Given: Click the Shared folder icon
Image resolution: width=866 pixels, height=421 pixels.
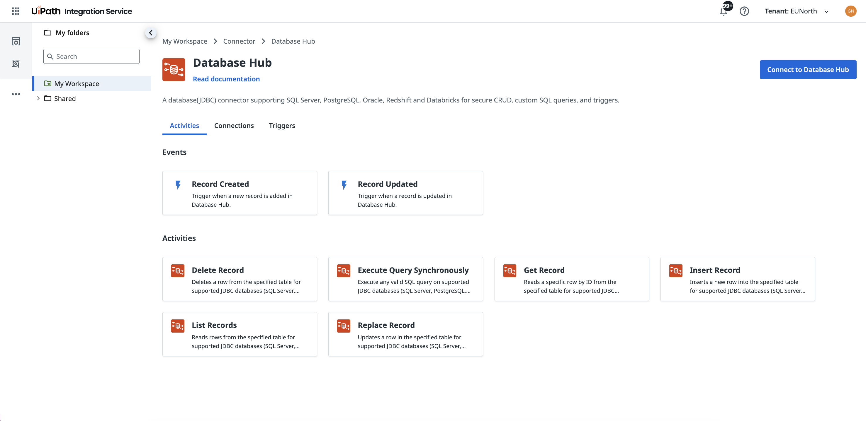Looking at the screenshot, I should pyautogui.click(x=48, y=98).
